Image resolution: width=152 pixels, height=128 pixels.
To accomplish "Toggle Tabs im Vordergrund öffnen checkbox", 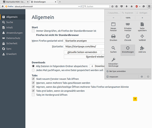I will pyautogui.click(x=33, y=95).
